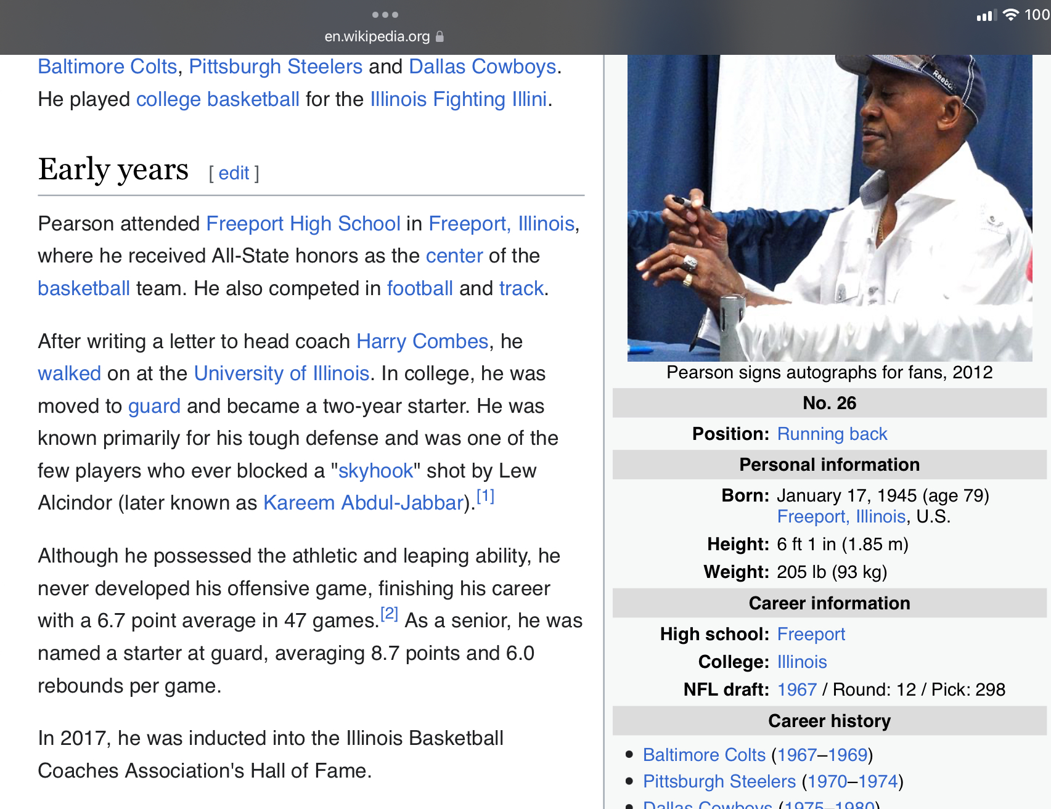Open the college basketball link
This screenshot has width=1051, height=809.
point(218,99)
